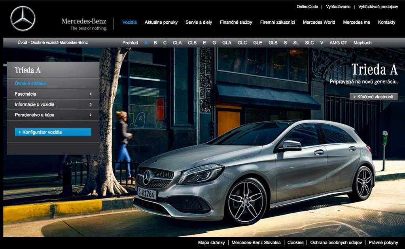Open the Finančné služby menu
The image size is (405, 249).
click(x=236, y=22)
